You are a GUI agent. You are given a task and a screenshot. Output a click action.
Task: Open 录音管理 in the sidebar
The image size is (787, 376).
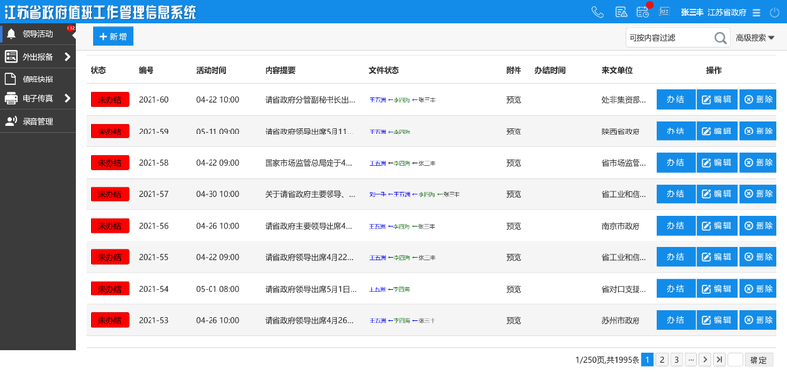[37, 121]
